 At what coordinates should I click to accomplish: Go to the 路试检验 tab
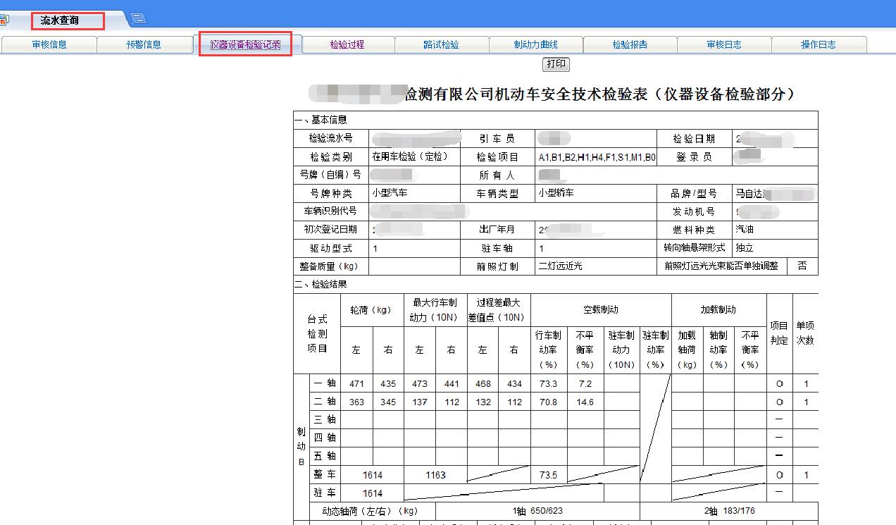(x=442, y=44)
